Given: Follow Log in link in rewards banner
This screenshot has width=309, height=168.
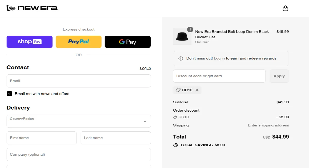Looking at the screenshot, I should (219, 58).
